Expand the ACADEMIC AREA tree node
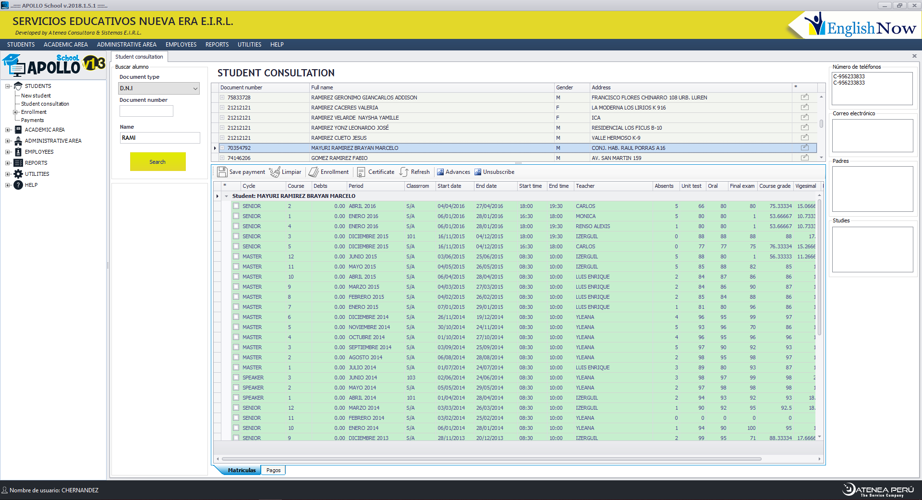Screen dimensions: 922x500 pos(8,130)
